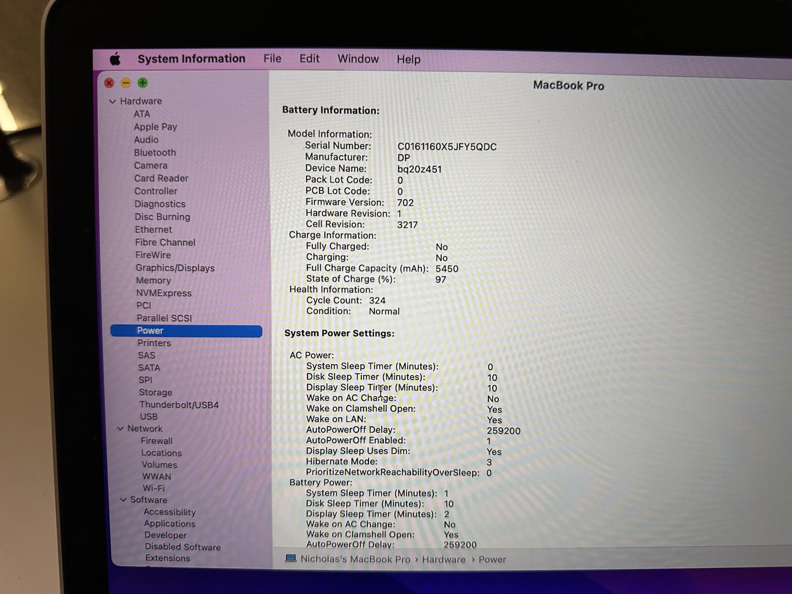Click the Cycle Count value 324
The width and height of the screenshot is (792, 594).
(x=377, y=300)
